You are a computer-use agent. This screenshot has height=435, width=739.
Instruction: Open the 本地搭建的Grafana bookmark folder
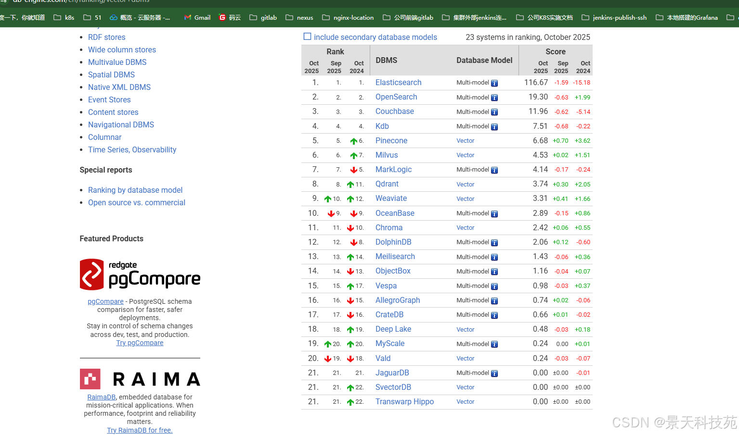(x=687, y=17)
